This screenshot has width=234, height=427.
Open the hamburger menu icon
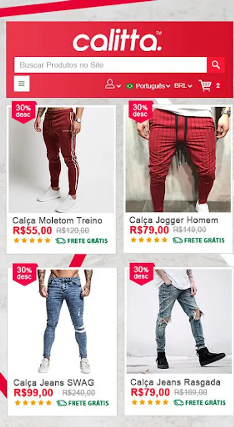pos(21,84)
